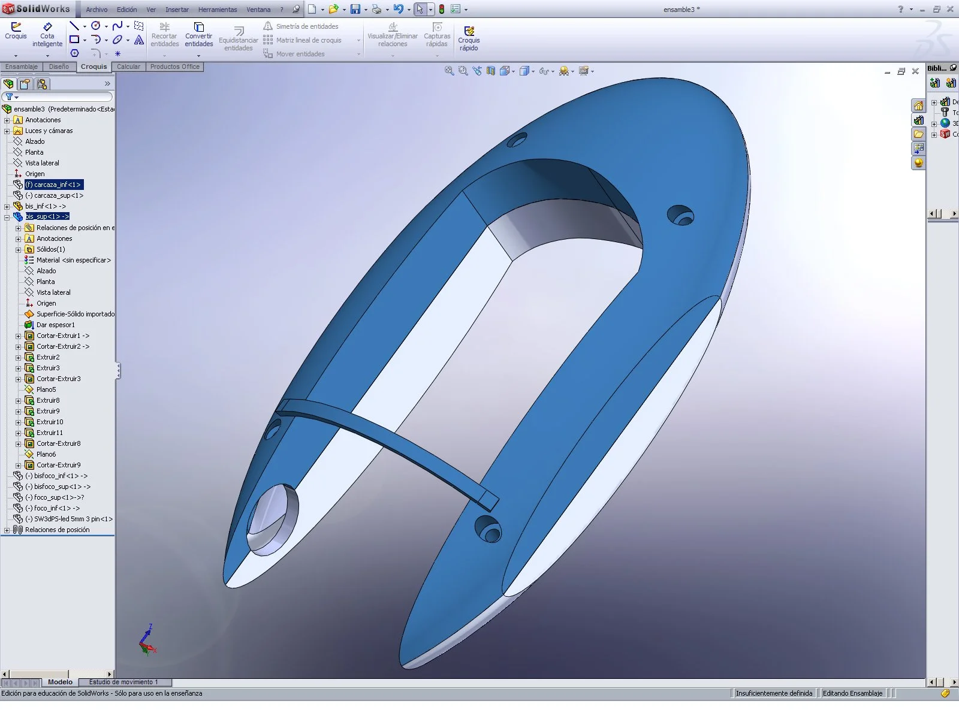
Task: Select foco_sup<1> component
Action: 55,497
